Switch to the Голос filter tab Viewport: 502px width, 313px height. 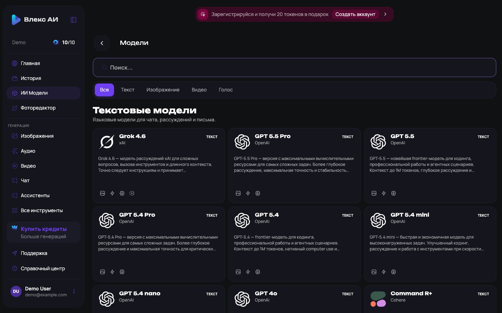[226, 90]
